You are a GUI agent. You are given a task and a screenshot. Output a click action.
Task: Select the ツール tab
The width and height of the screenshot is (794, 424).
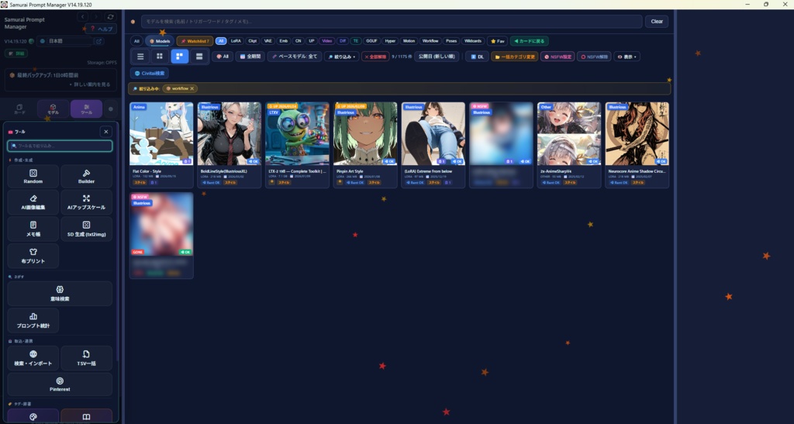(x=86, y=109)
